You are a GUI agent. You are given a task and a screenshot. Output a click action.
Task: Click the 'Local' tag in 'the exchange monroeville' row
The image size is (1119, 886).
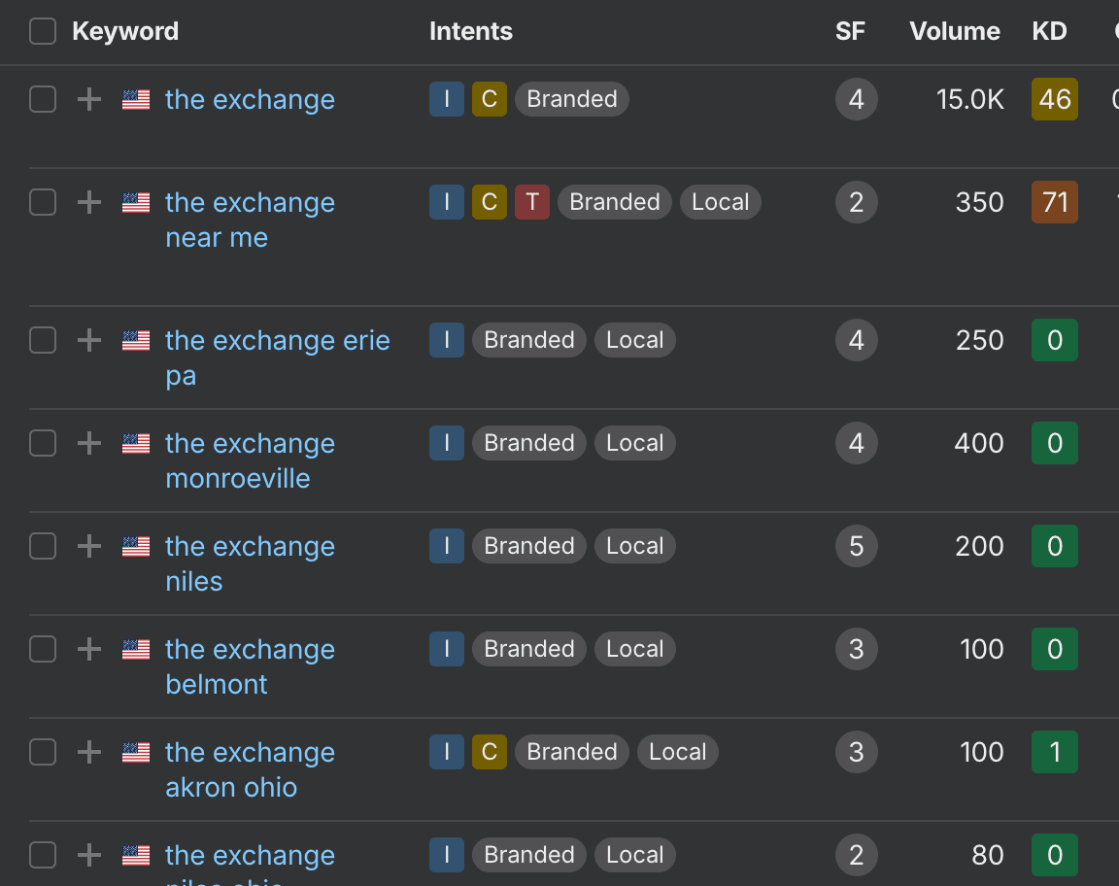click(x=634, y=443)
